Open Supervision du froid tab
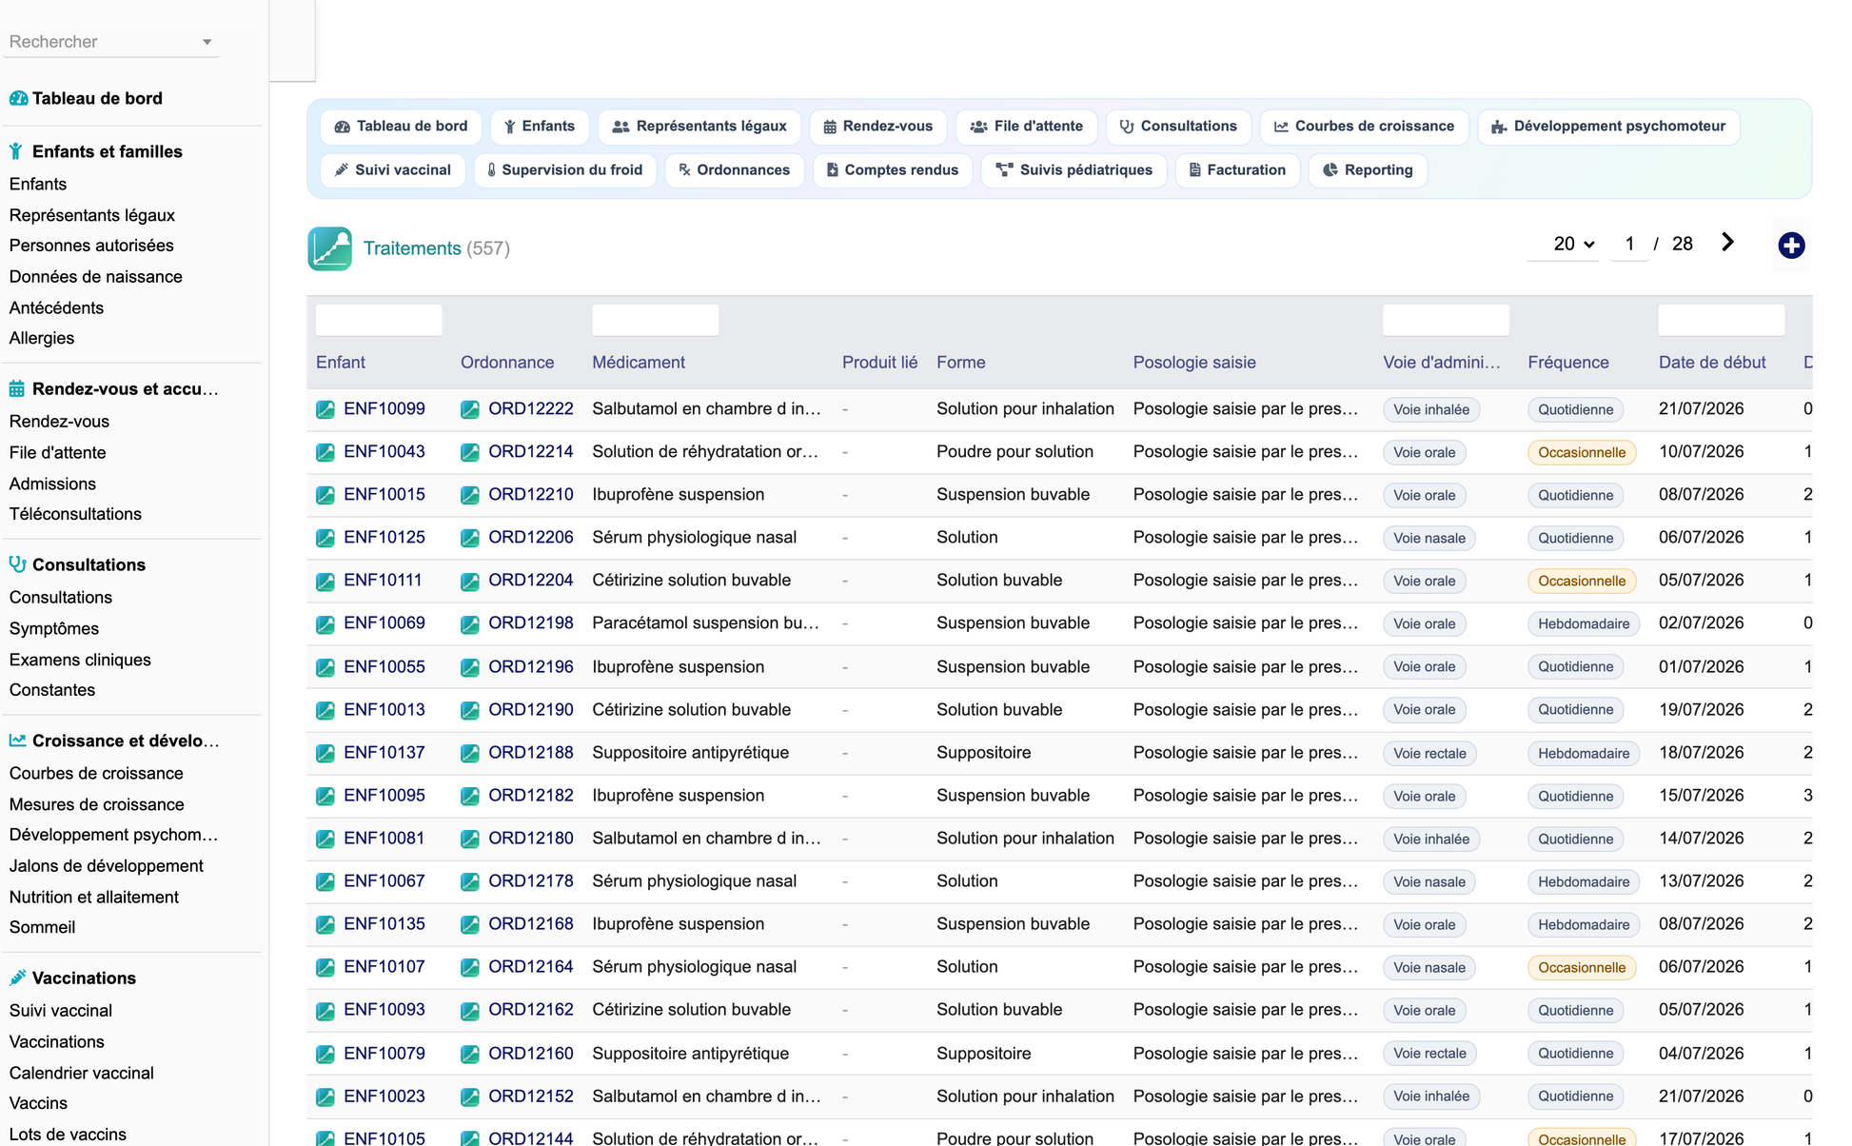The image size is (1852, 1146). [564, 169]
